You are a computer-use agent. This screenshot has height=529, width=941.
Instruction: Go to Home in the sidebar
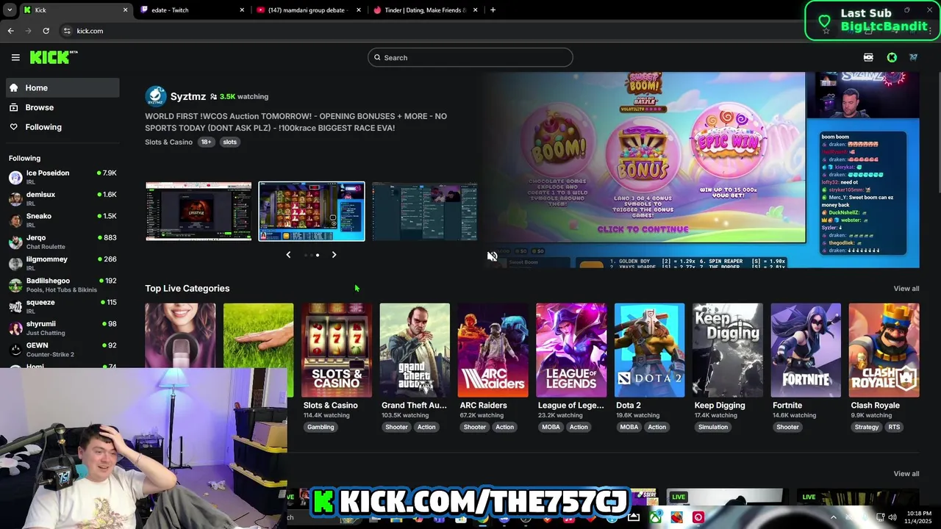tap(62, 87)
